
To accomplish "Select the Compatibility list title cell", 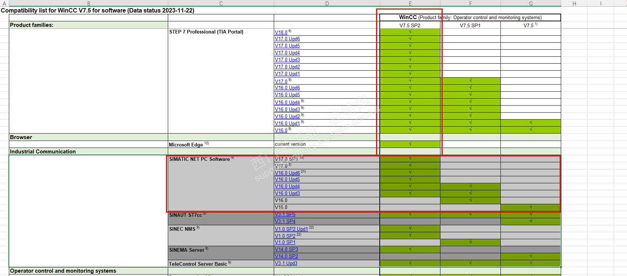I will click(98, 10).
